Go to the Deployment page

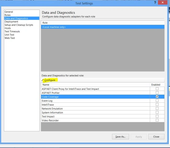click(x=12, y=22)
